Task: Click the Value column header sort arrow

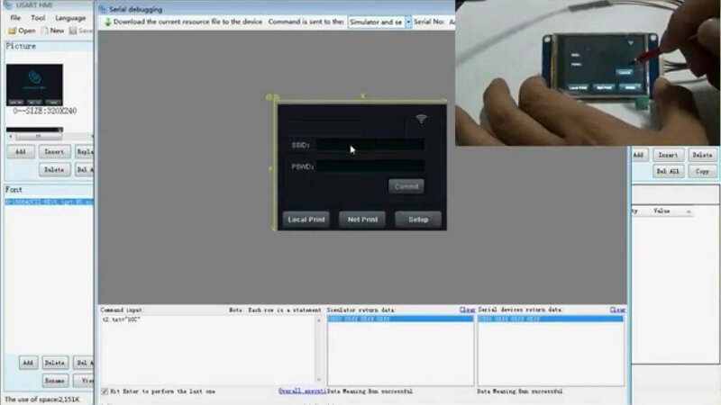Action: pyautogui.click(x=689, y=211)
